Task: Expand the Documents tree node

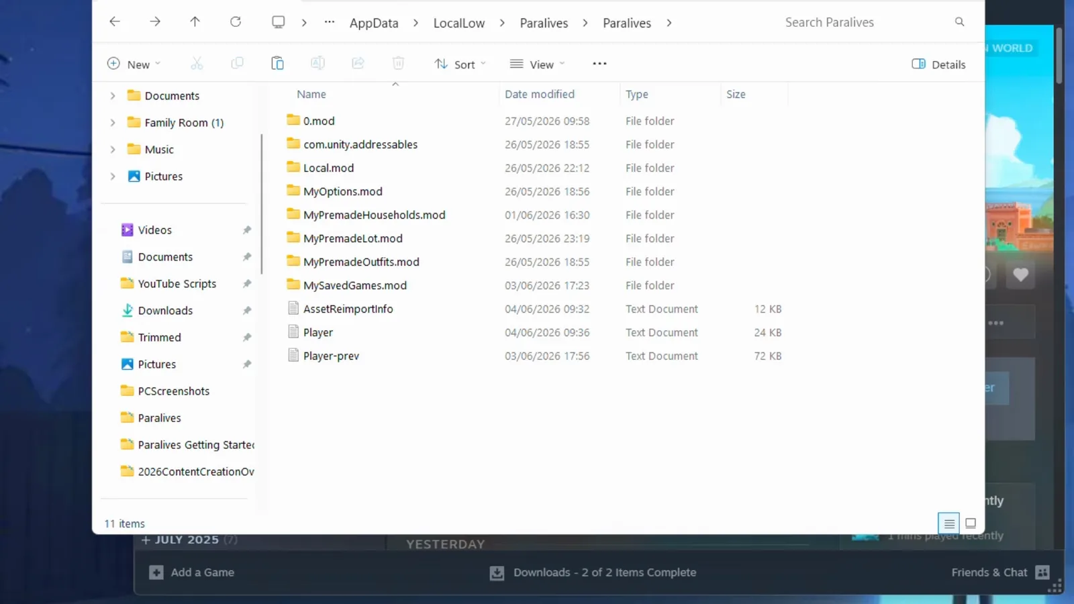Action: click(x=113, y=96)
